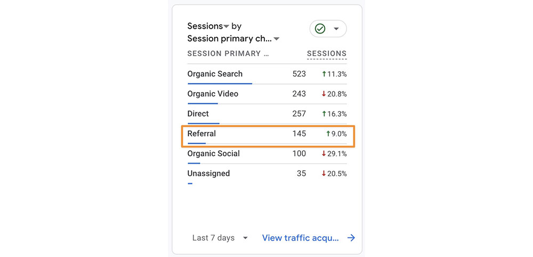Click the red down arrow beside 29.1%
This screenshot has height=257, width=533.
click(x=324, y=154)
